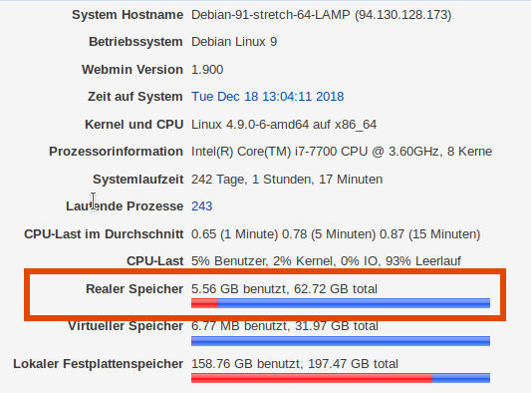531x393 pixels.
Task: Select the System Hostname value text
Action: click(322, 15)
